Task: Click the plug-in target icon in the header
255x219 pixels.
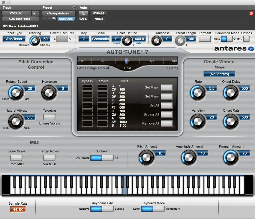Action: [x=251, y=13]
